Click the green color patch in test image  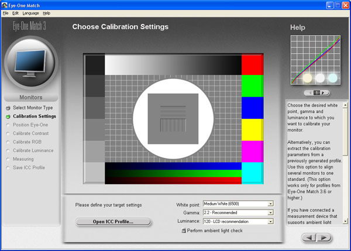point(252,86)
